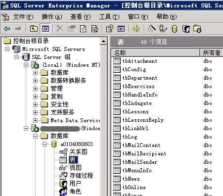Viewport: 223px width, 196px height.
Task: Click the Export list toolbar icon
Action: click(x=95, y=29)
